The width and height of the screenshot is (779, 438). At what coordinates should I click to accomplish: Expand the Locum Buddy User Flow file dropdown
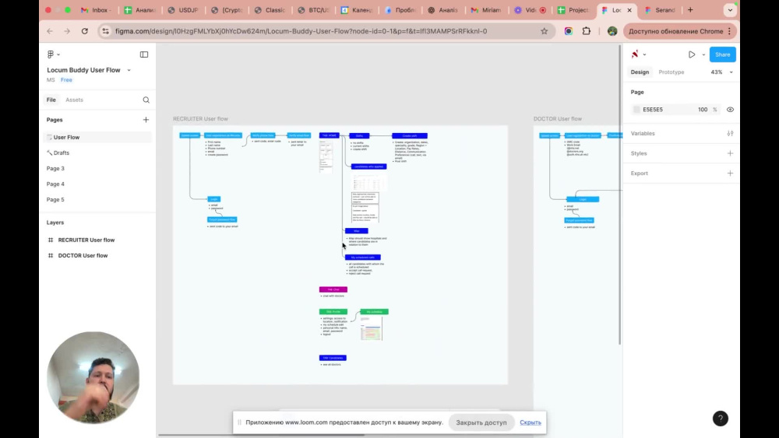[x=129, y=70]
